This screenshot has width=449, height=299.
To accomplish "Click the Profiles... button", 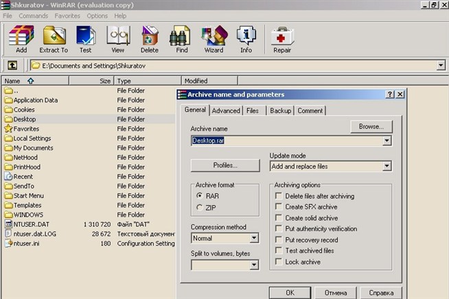I will (x=225, y=165).
